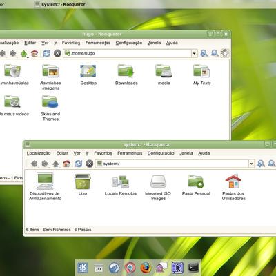Open Localização menu in system:/ window

(39, 153)
